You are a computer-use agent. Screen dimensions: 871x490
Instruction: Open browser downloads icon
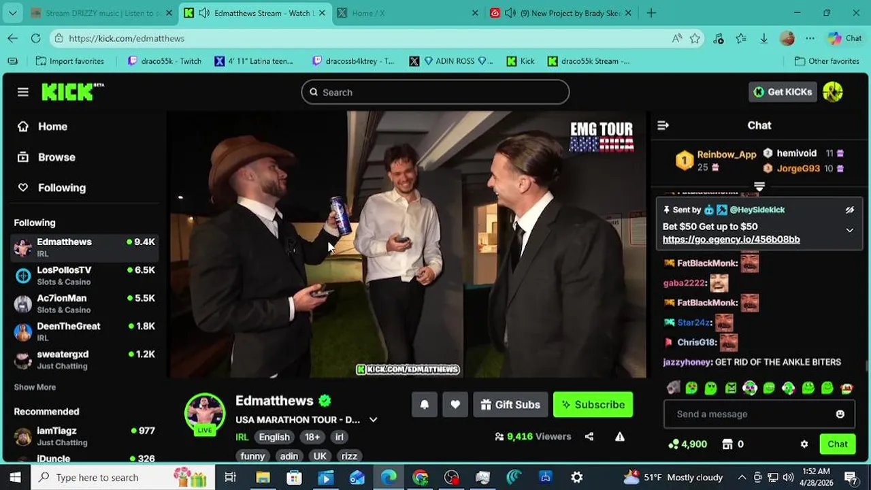click(x=763, y=38)
